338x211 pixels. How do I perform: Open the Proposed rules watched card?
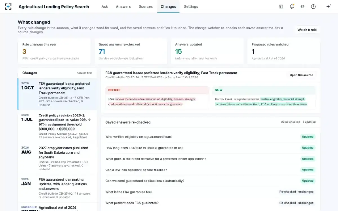tap(284, 51)
